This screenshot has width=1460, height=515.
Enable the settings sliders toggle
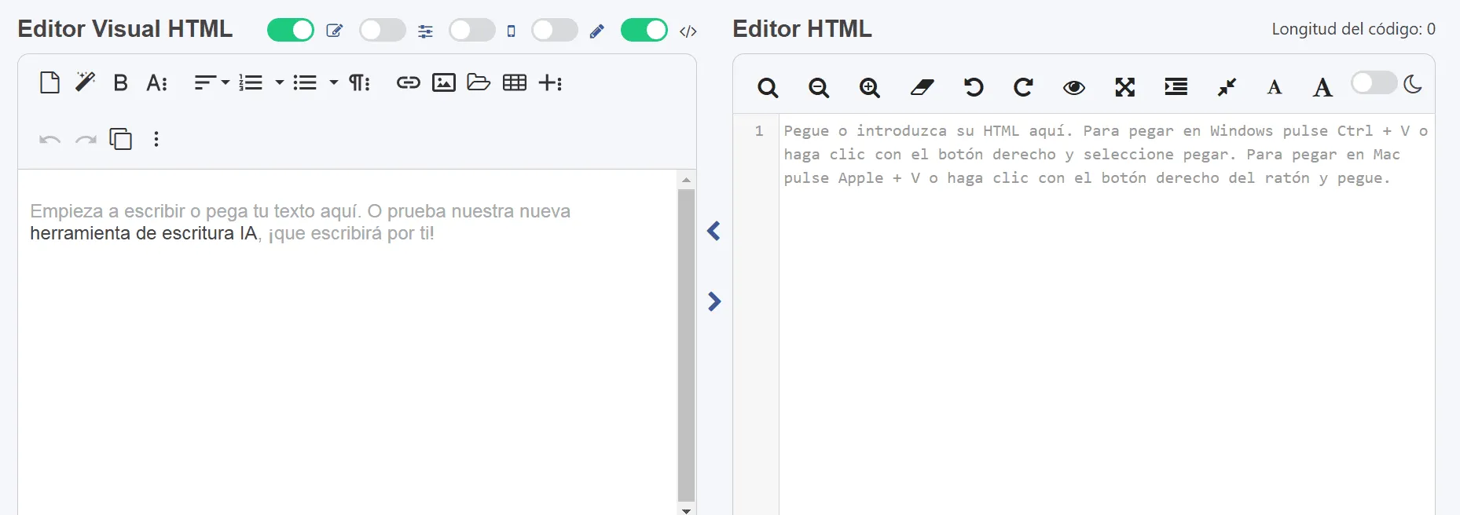tap(383, 31)
